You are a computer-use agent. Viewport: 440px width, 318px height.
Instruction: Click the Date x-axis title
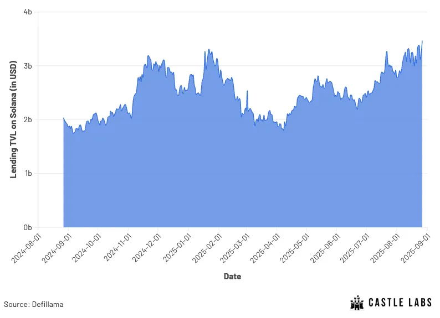[232, 277]
